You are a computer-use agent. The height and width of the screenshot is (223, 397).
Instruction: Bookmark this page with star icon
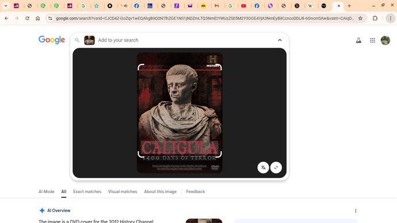pyautogui.click(x=360, y=18)
